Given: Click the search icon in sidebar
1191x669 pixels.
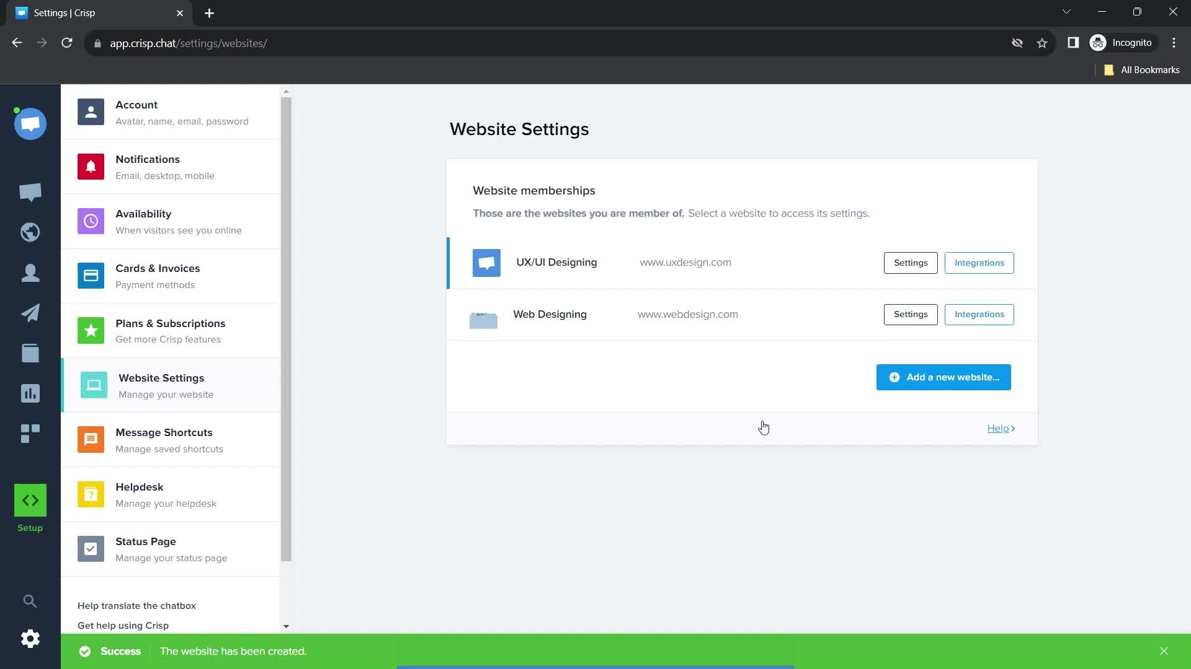Looking at the screenshot, I should tap(30, 600).
